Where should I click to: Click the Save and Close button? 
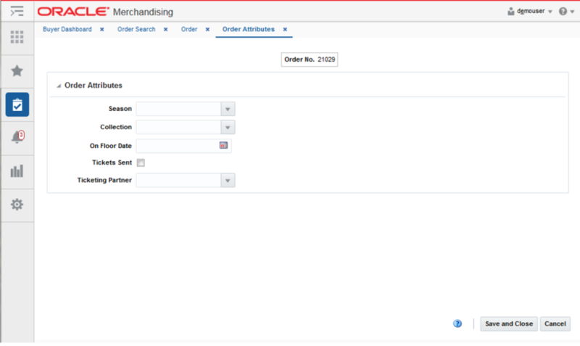[509, 324]
